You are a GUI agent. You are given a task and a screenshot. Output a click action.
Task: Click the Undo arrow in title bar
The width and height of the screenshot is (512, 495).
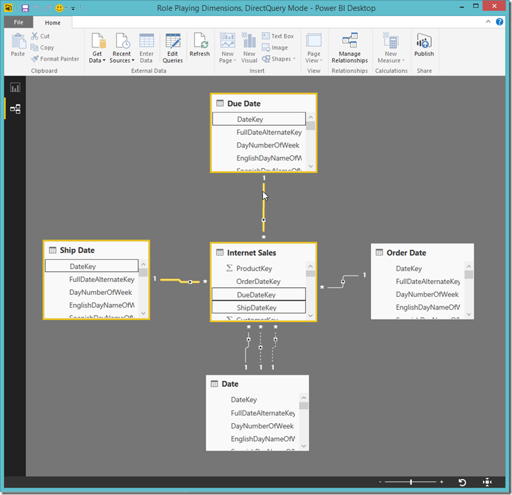(37, 8)
